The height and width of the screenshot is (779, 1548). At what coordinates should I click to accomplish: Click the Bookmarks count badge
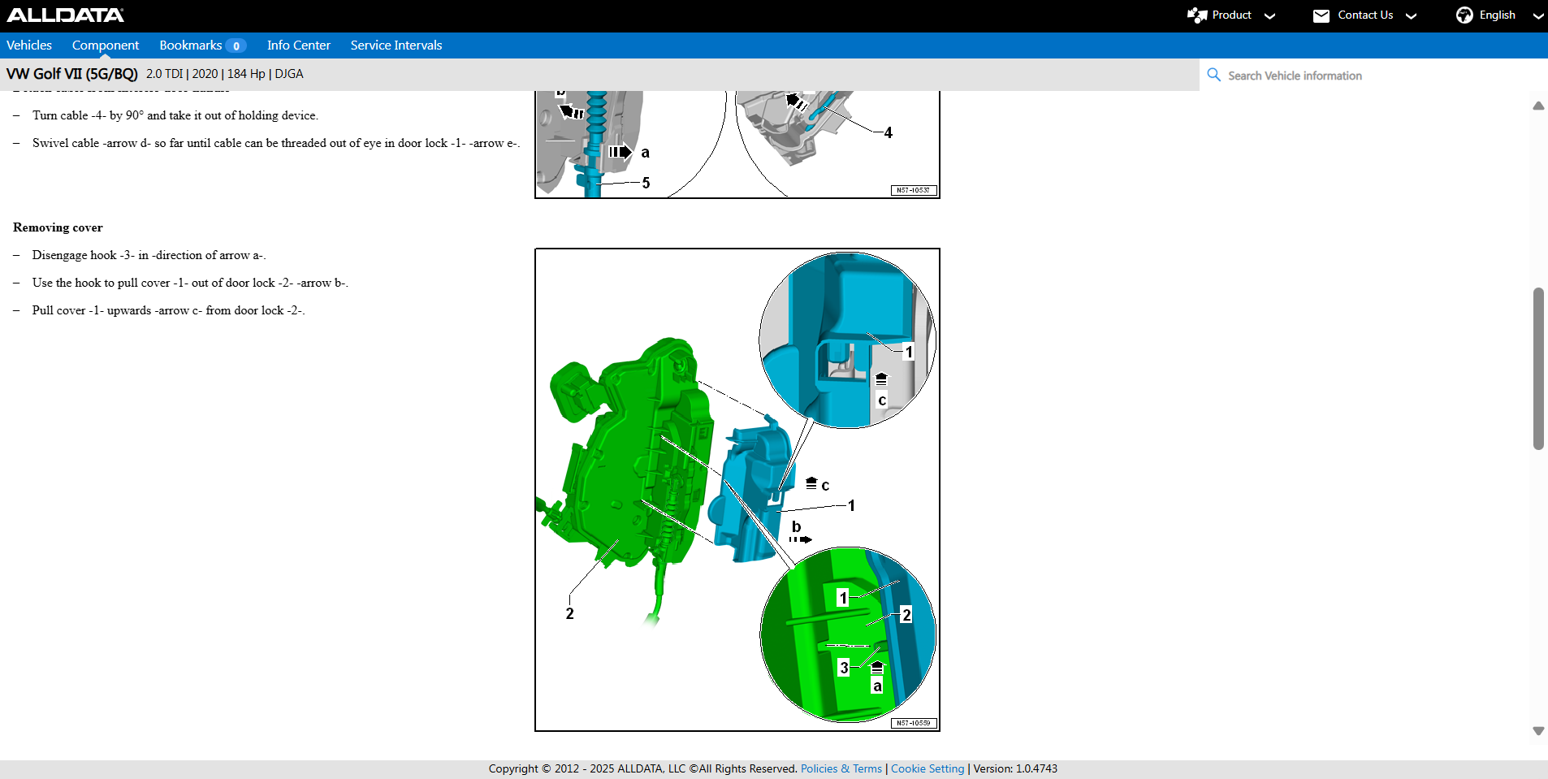pyautogui.click(x=236, y=45)
